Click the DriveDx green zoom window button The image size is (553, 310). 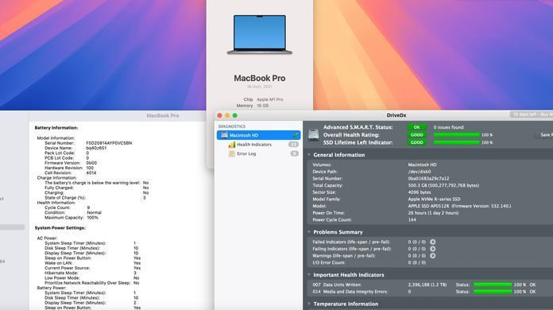(235, 115)
